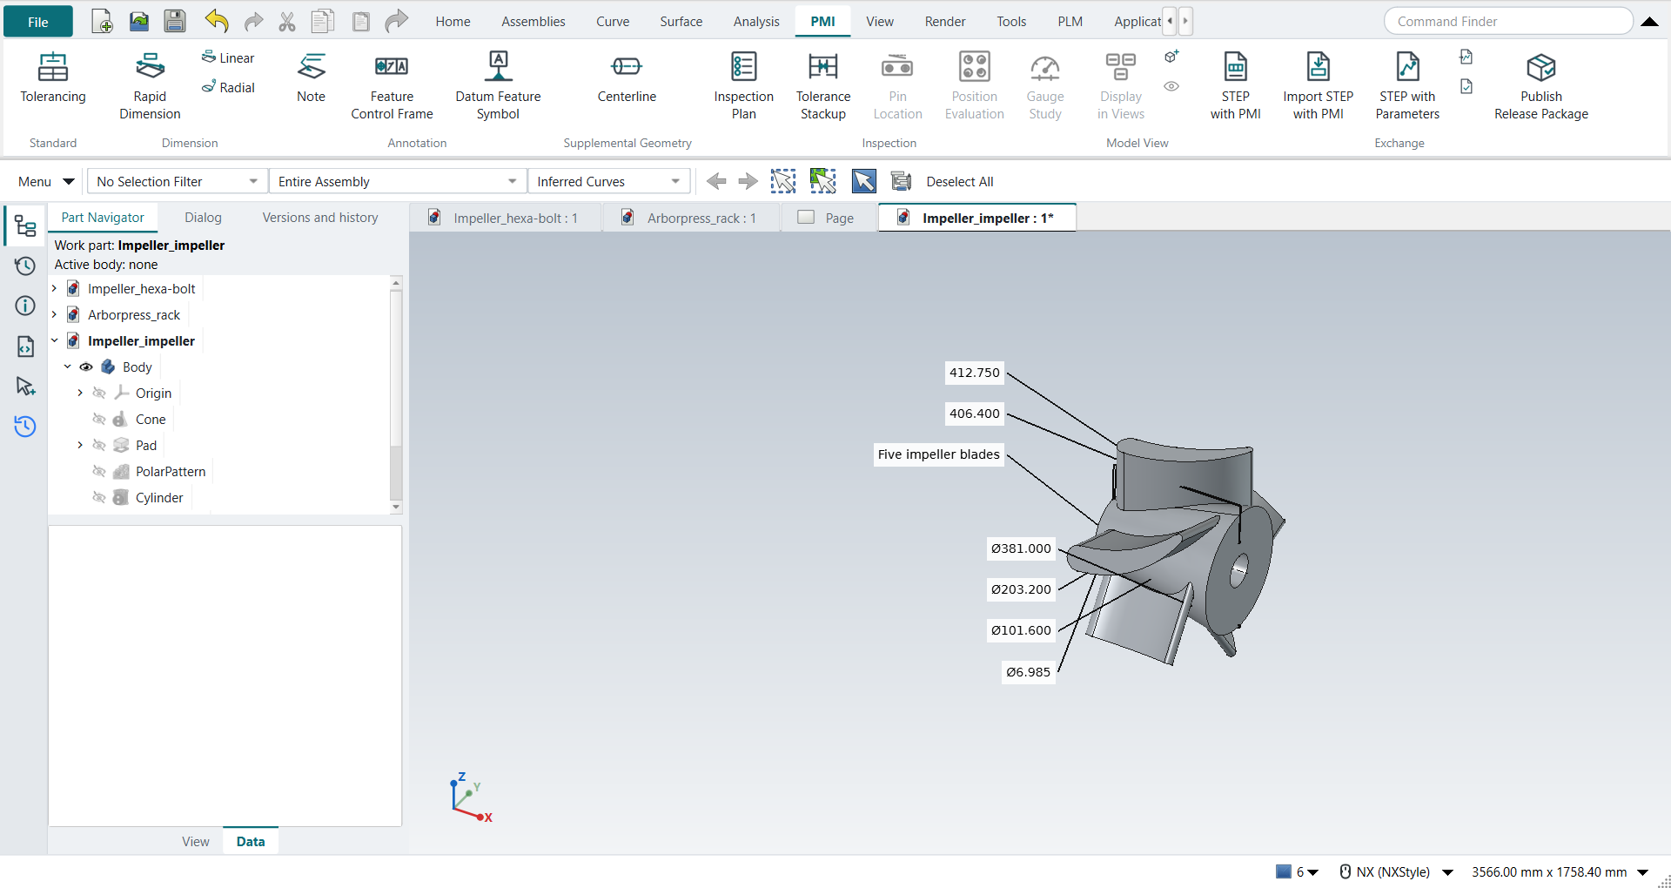
Task: Open the Inspection Plan
Action: coord(743,86)
